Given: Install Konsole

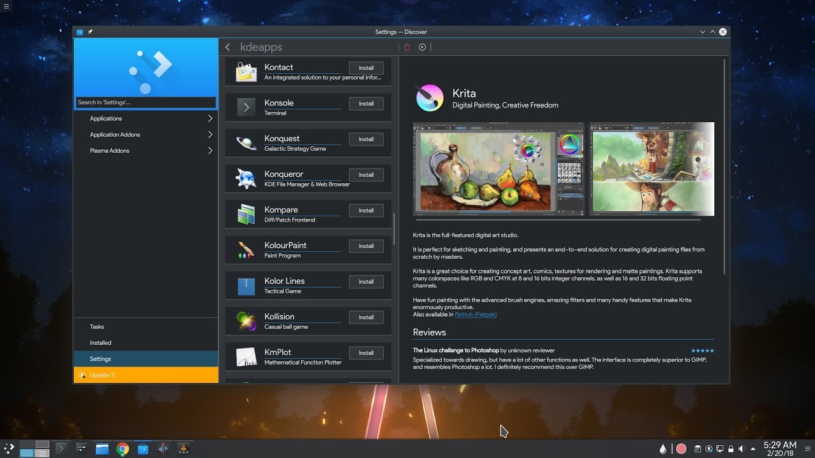Looking at the screenshot, I should 366,104.
